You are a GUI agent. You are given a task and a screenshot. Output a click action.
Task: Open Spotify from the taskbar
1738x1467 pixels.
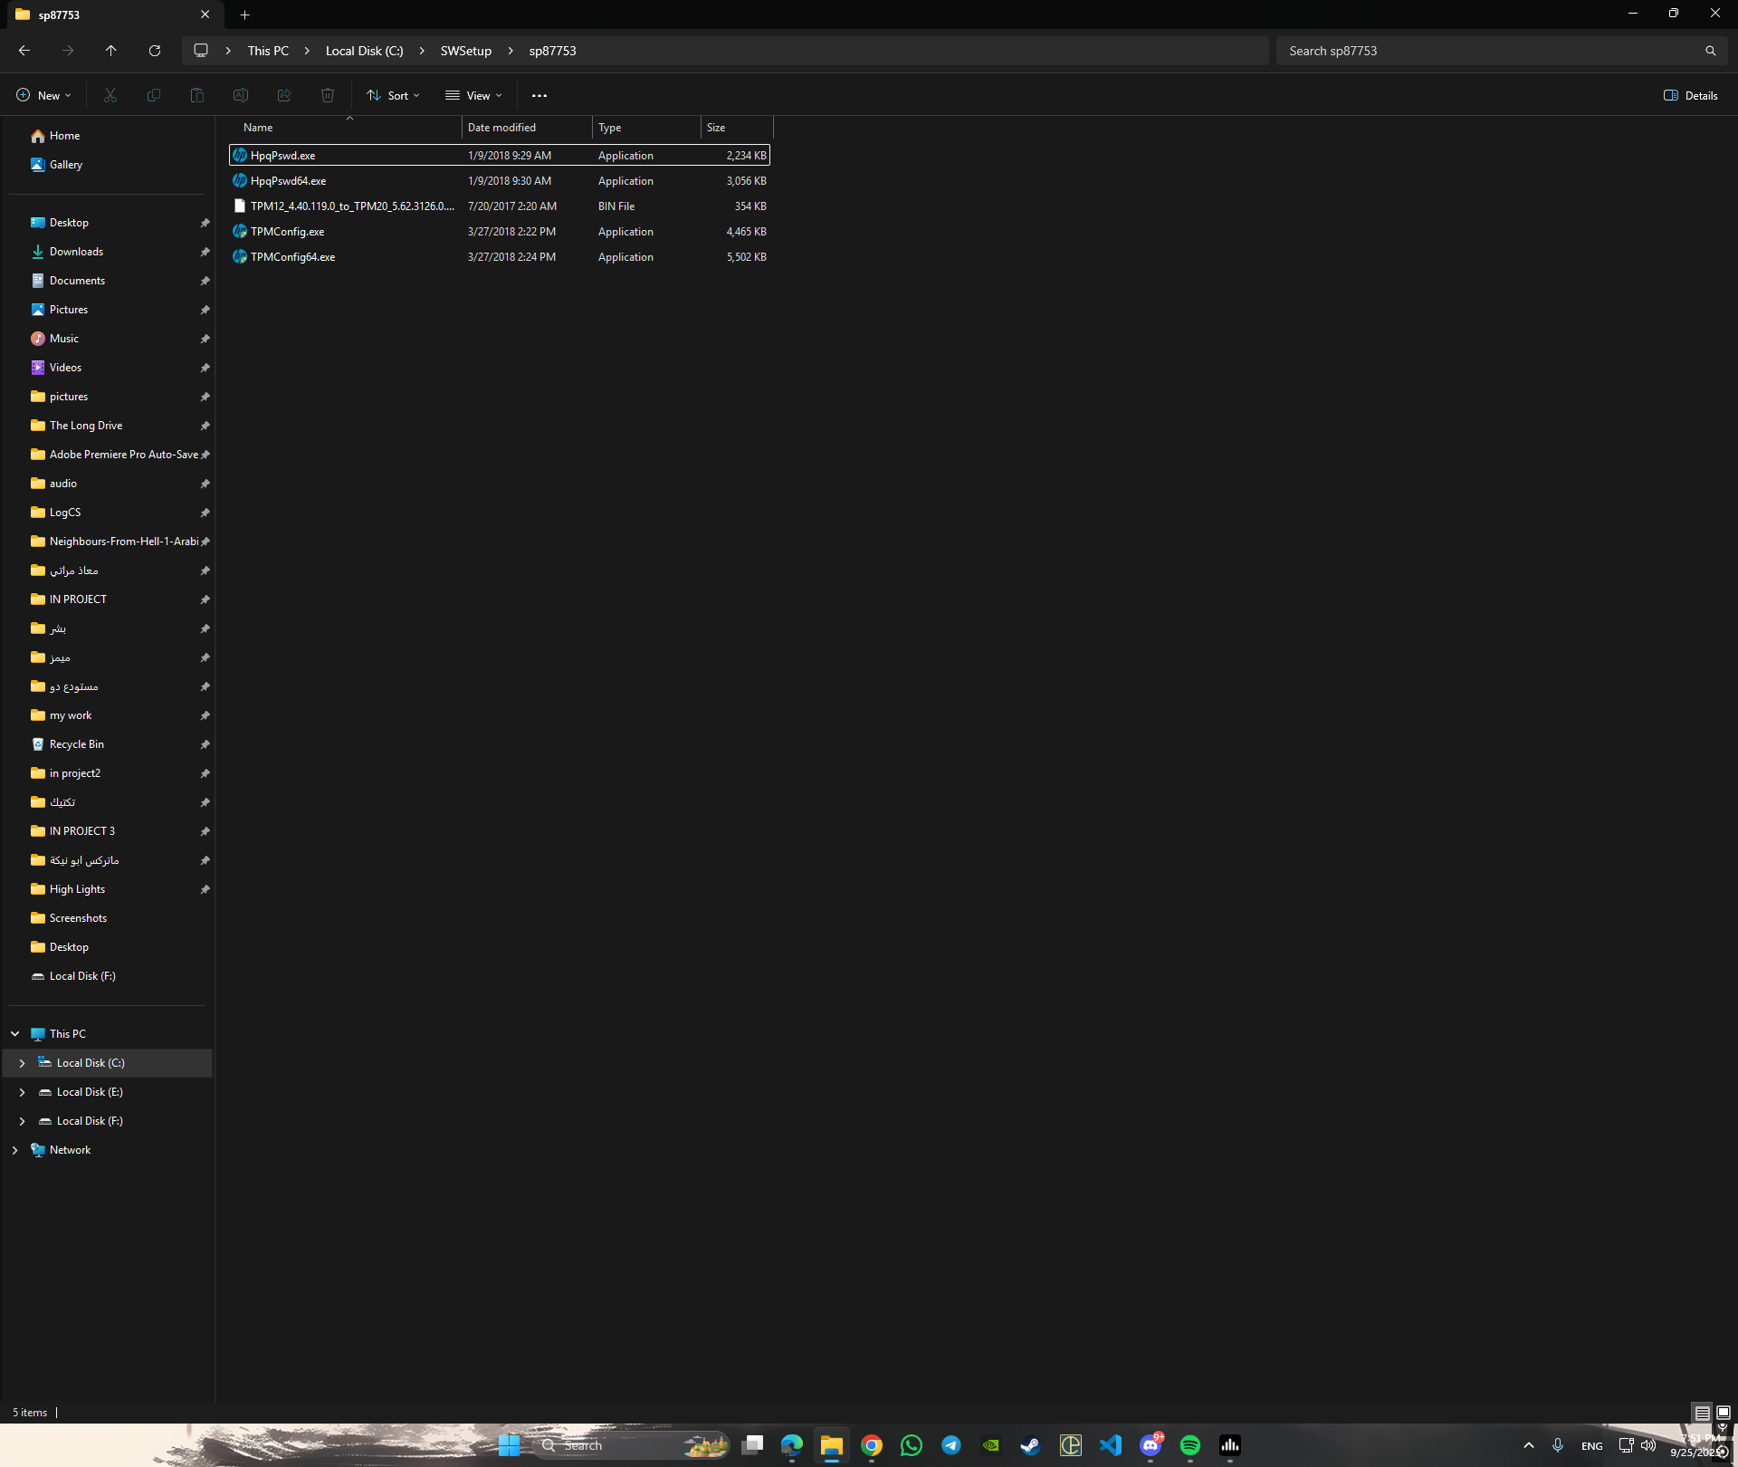pyautogui.click(x=1189, y=1445)
